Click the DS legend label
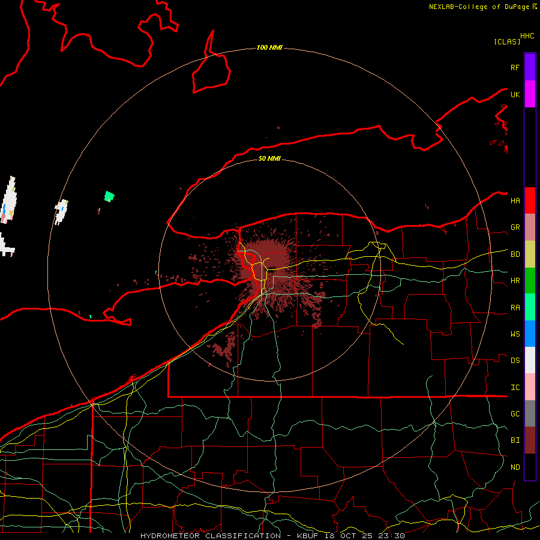Viewport: 540px width, 540px height. pyautogui.click(x=515, y=361)
